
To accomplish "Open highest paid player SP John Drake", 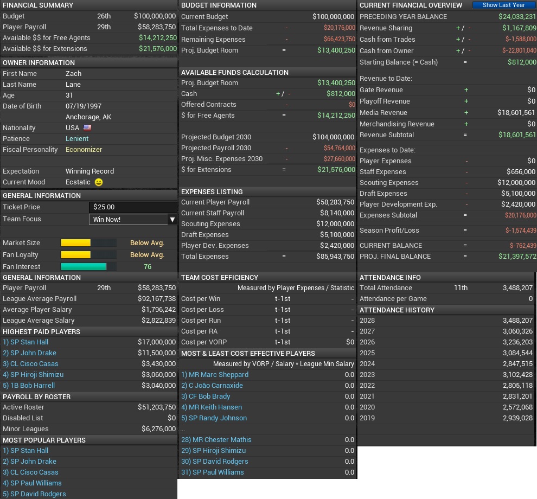I will [29, 353].
